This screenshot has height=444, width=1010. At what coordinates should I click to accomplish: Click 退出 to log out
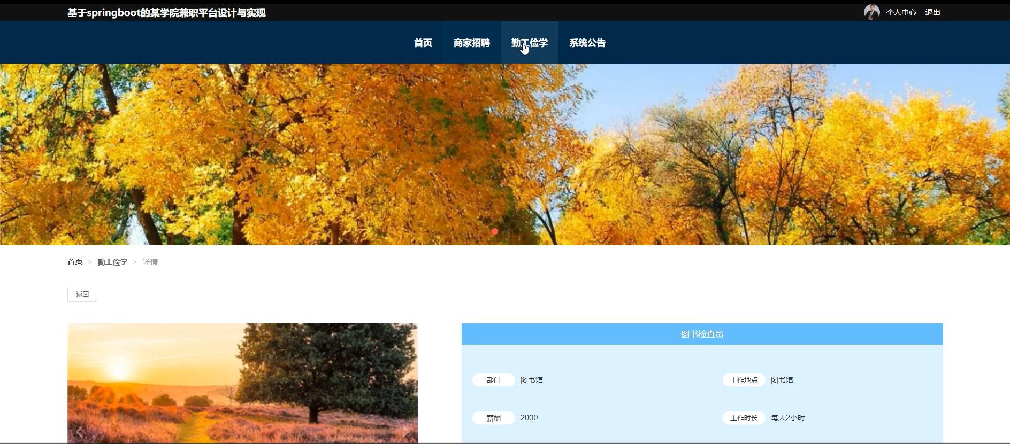(x=932, y=12)
